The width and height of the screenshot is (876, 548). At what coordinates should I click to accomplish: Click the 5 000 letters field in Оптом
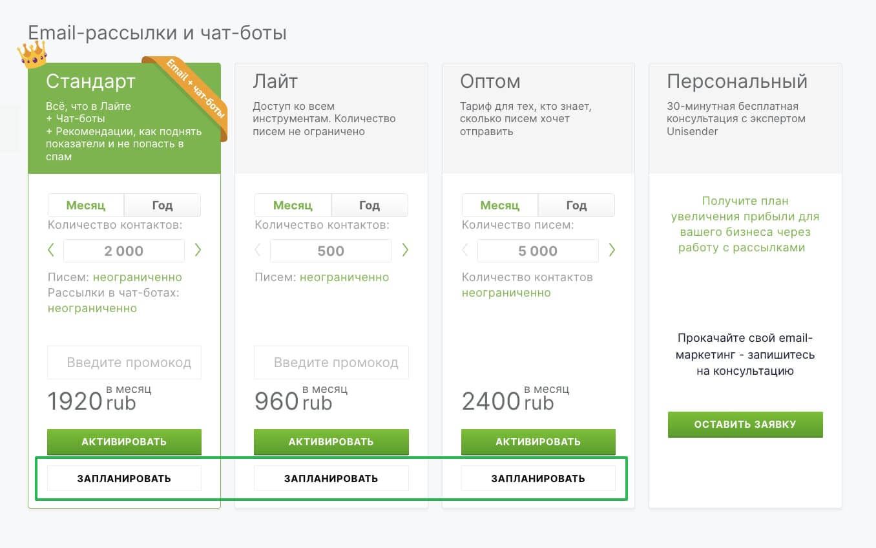point(538,251)
